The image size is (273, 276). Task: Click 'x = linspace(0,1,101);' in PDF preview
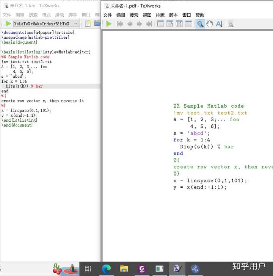[x=210, y=180]
